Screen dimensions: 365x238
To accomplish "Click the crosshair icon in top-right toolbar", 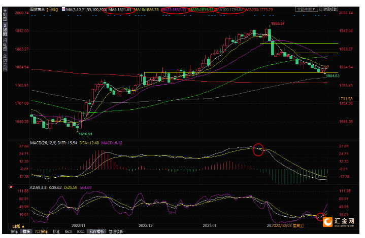I will pos(321,9).
